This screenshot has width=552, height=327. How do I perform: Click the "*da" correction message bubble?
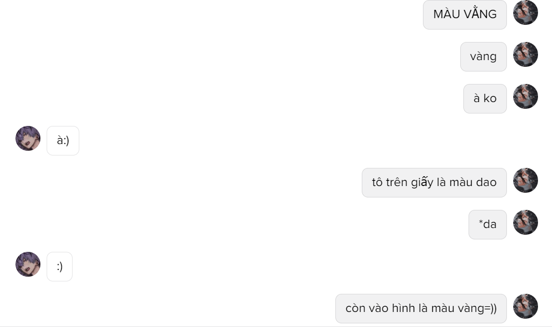click(x=488, y=224)
